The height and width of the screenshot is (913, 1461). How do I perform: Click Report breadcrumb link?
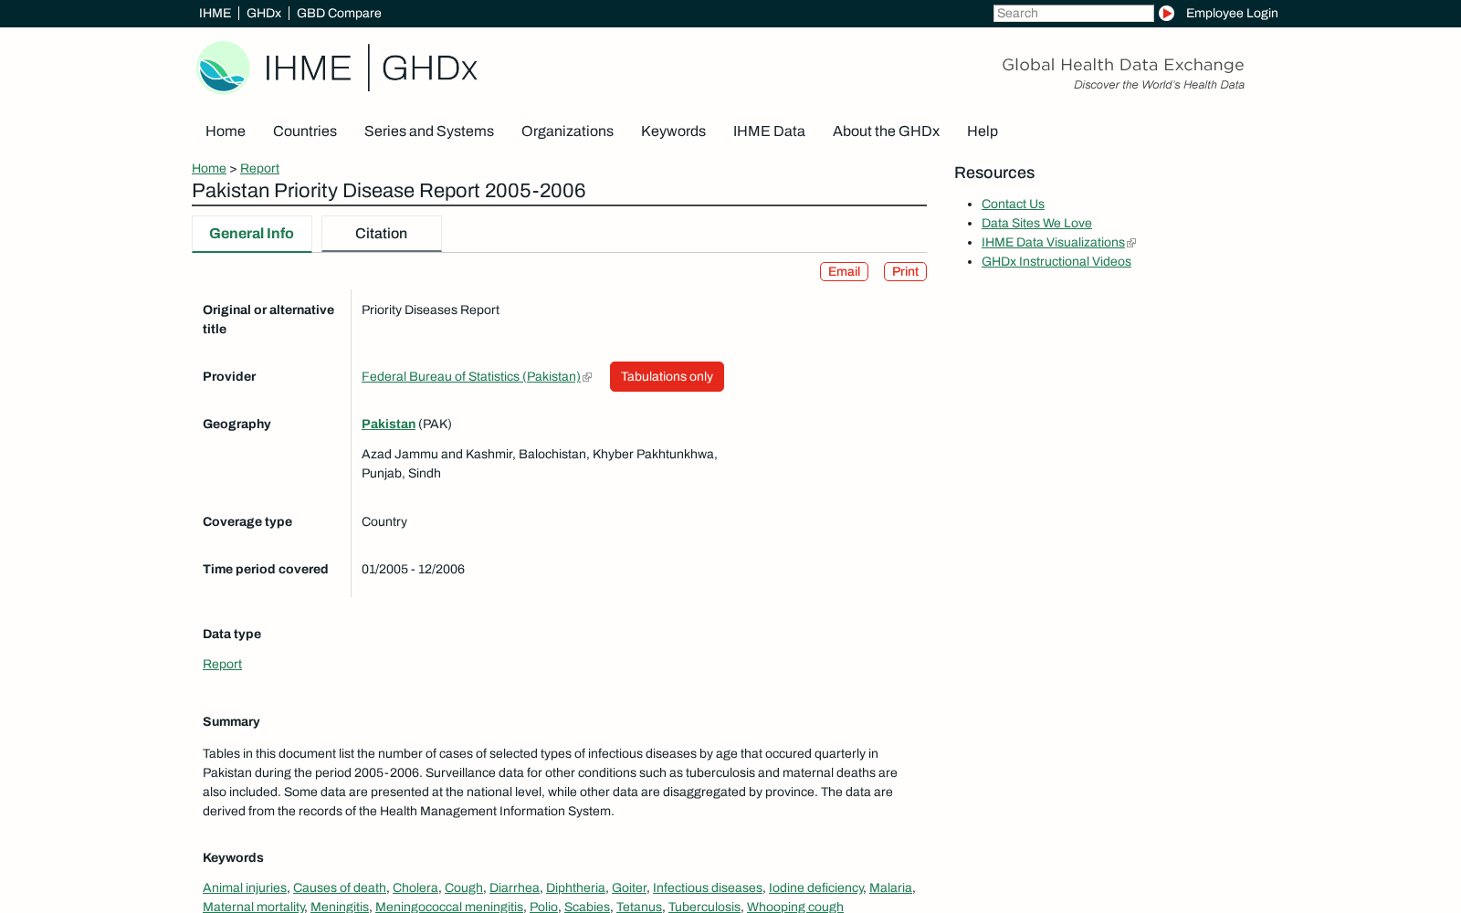click(259, 168)
